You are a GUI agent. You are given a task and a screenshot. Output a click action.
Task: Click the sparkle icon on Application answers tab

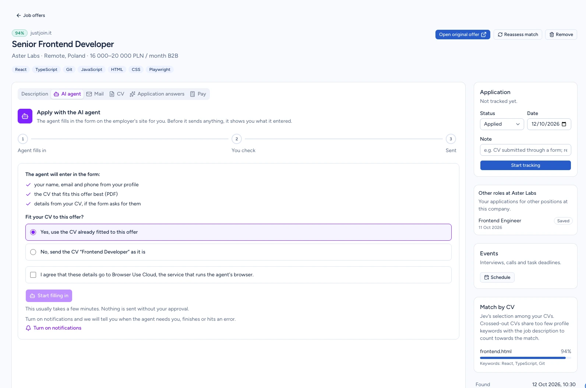tap(133, 94)
